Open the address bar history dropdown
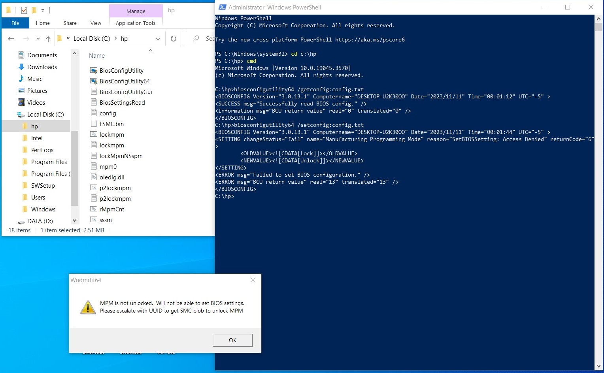The image size is (604, 373). 158,39
